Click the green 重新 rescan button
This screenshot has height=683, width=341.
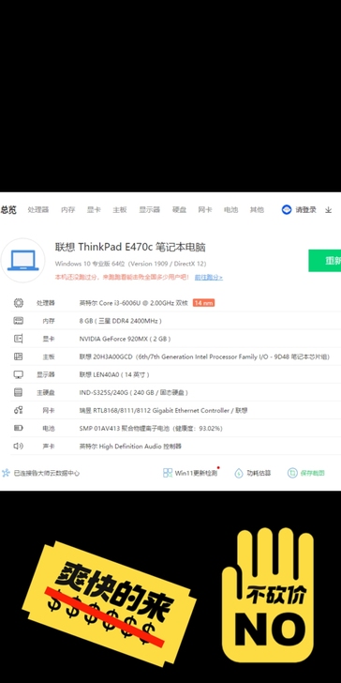[x=325, y=261]
